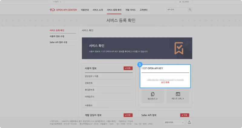Click the 승인 완료 status text
Screen dimensions: 242x128
[x=165, y=82]
